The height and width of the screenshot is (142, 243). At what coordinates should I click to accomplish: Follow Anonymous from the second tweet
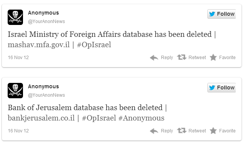pos(222,88)
